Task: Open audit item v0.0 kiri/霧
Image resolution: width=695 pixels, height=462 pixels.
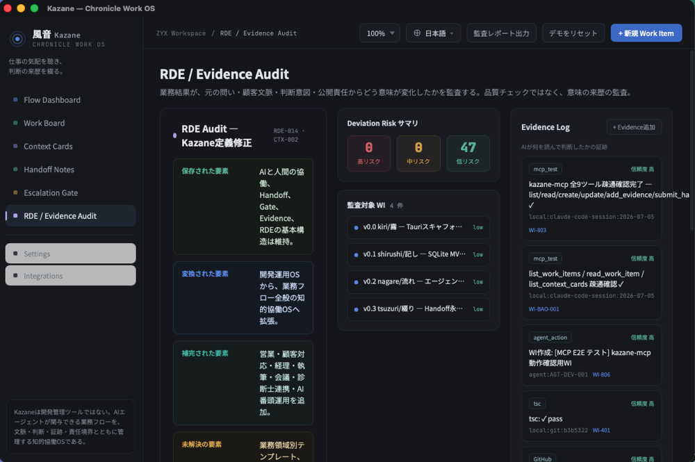Action: 418,227
